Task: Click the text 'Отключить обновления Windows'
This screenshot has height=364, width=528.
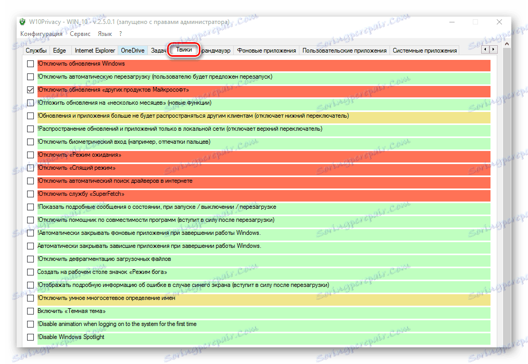Action: pos(81,64)
